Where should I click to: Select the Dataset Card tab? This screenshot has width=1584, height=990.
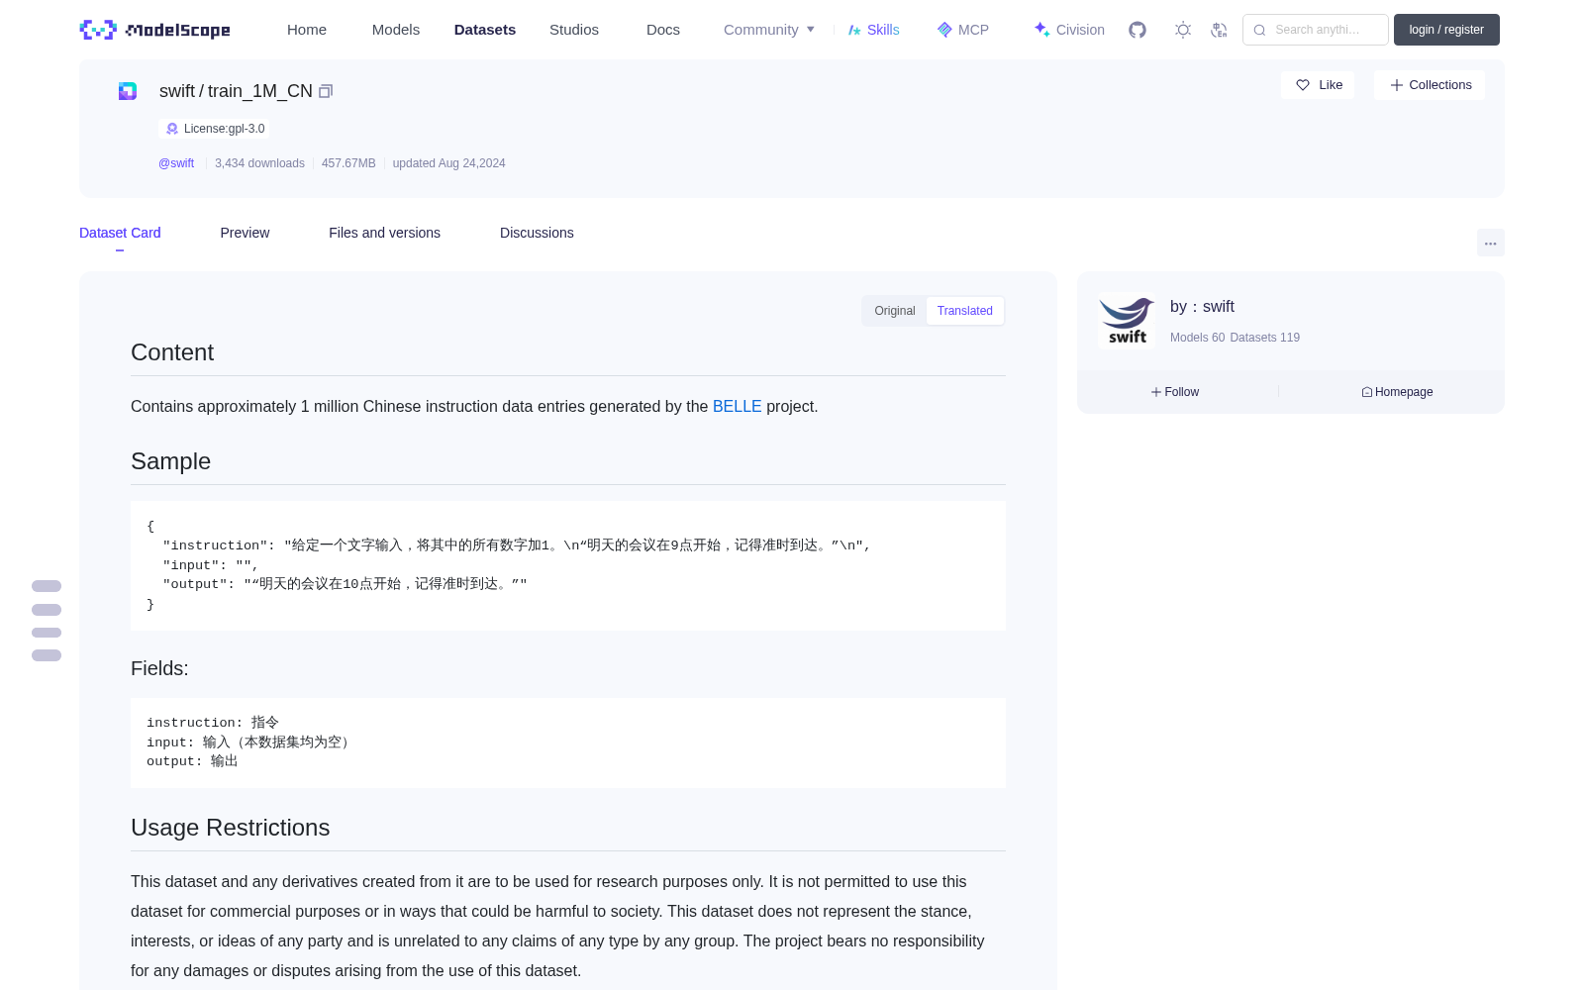[x=120, y=233]
